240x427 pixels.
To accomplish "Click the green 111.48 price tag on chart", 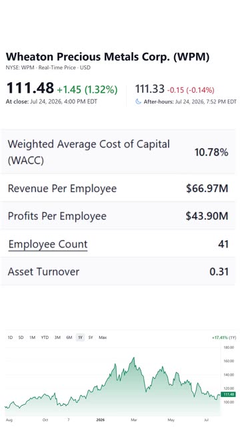I will click(x=228, y=394).
